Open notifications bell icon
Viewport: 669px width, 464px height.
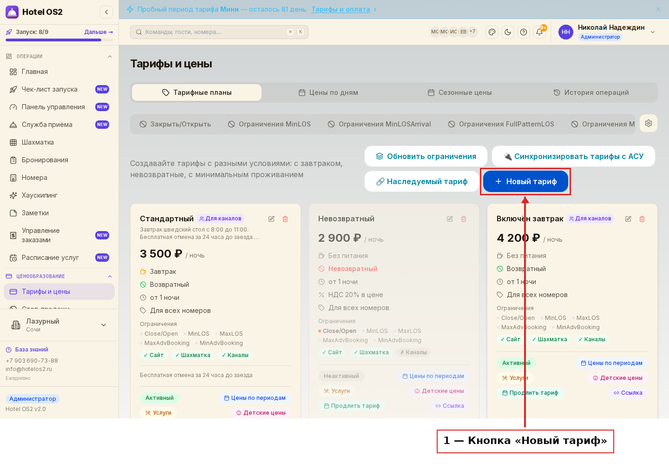pos(539,32)
